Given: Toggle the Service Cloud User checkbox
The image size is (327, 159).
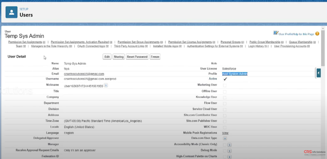Looking at the screenshot, I should click(225, 109).
